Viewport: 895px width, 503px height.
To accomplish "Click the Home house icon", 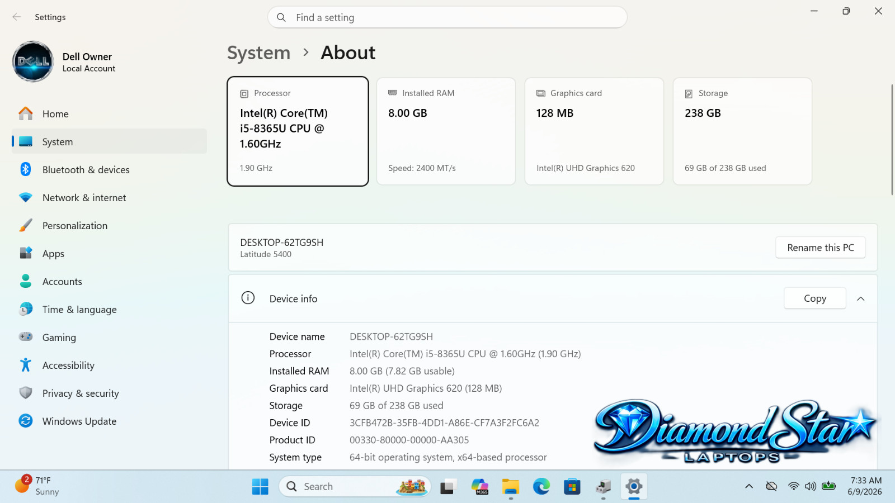I will pos(26,113).
